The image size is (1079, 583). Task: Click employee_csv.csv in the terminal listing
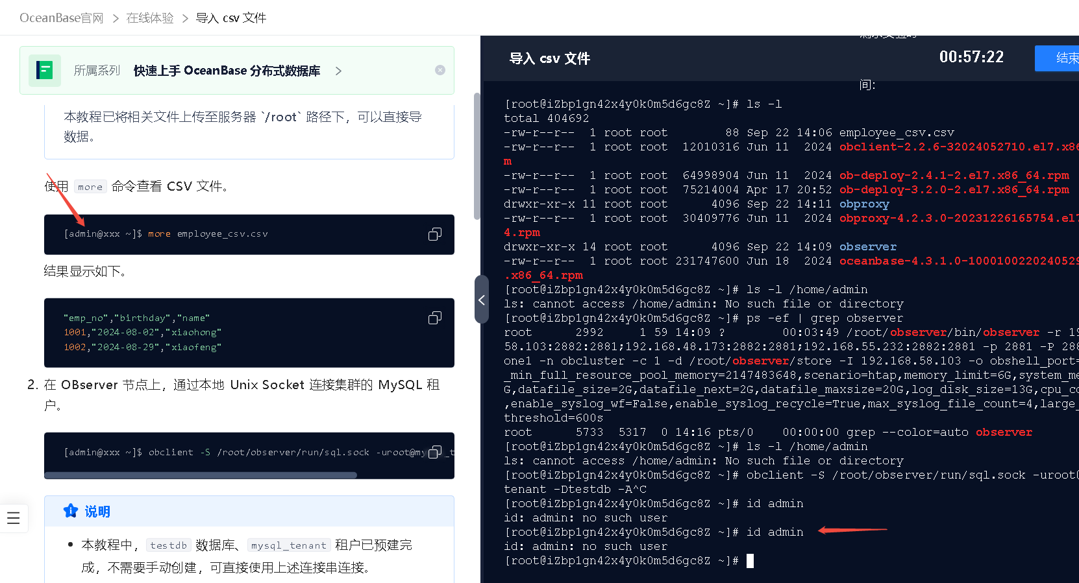point(897,132)
